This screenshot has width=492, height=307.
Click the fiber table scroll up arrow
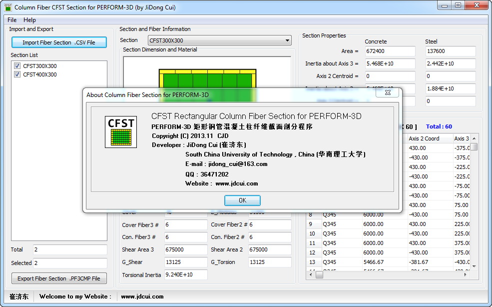tap(474, 138)
